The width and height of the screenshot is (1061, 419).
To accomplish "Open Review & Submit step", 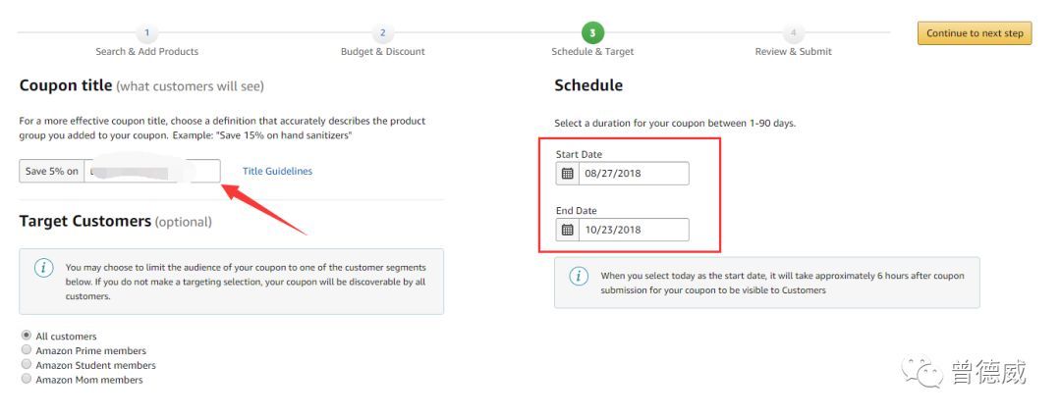I will click(794, 51).
